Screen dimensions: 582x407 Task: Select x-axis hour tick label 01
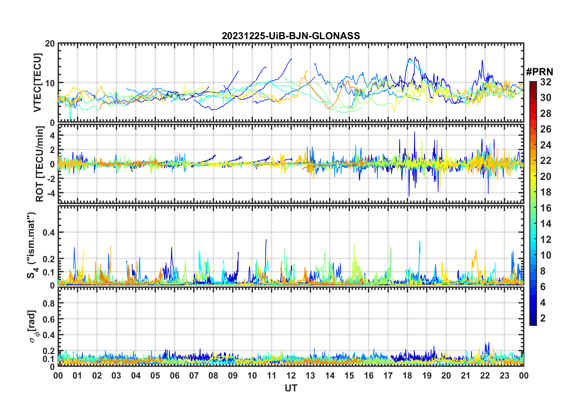click(77, 375)
